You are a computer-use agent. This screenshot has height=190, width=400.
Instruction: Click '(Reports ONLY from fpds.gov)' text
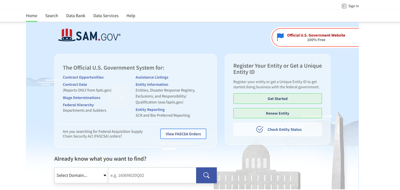[x=87, y=90]
